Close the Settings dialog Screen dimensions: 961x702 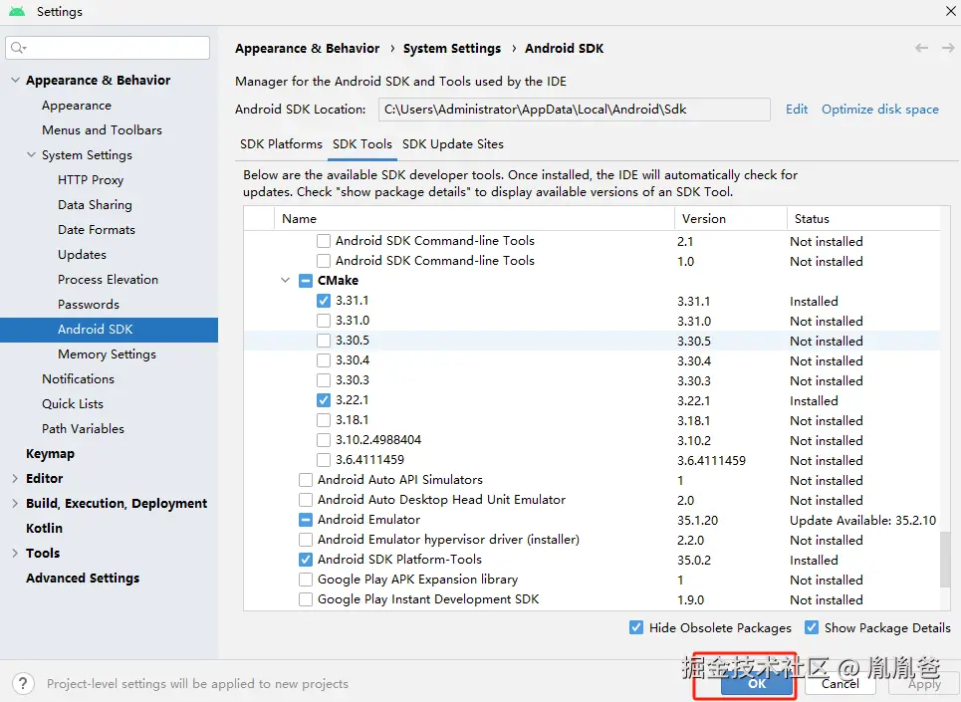[x=951, y=11]
